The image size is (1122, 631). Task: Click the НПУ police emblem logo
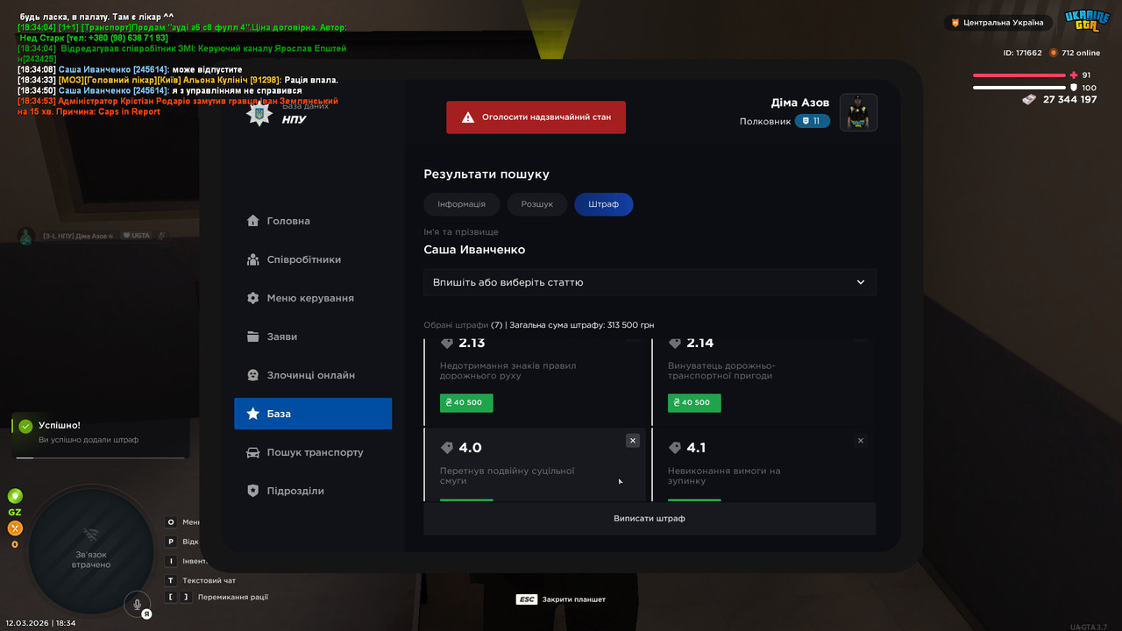click(259, 115)
